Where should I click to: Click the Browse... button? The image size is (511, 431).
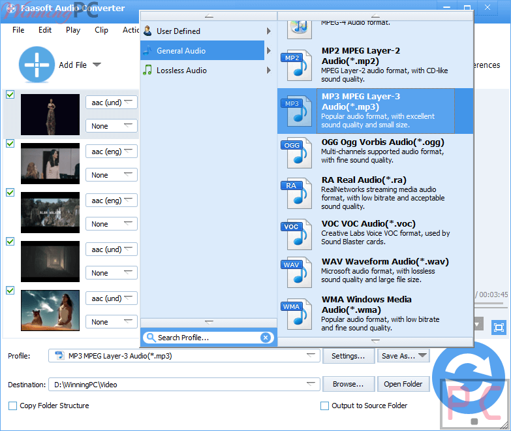[x=348, y=384]
